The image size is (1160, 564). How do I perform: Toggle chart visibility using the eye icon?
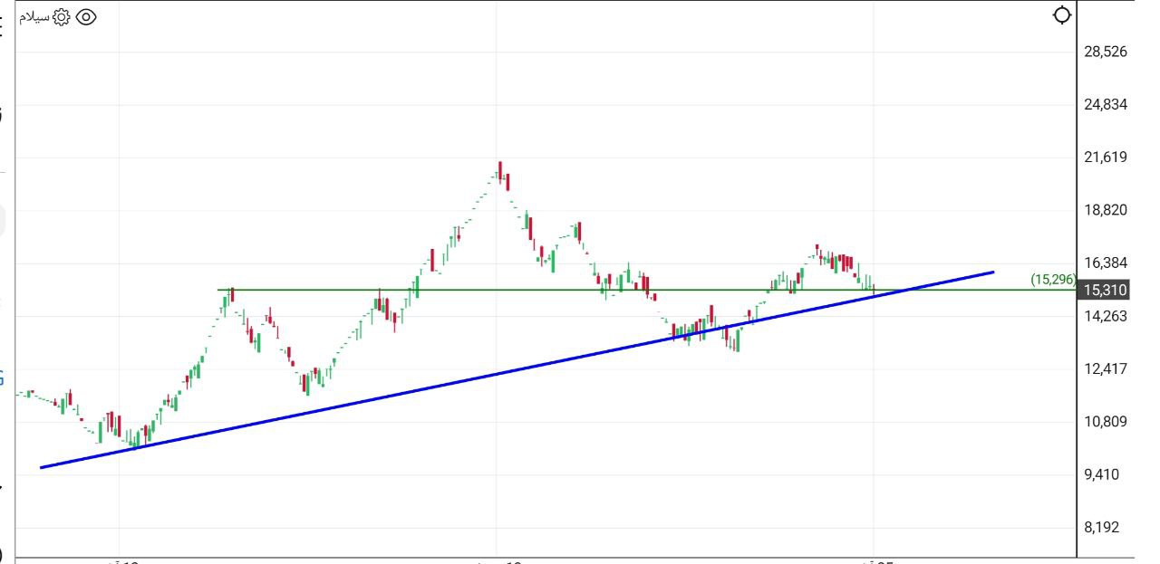[86, 14]
